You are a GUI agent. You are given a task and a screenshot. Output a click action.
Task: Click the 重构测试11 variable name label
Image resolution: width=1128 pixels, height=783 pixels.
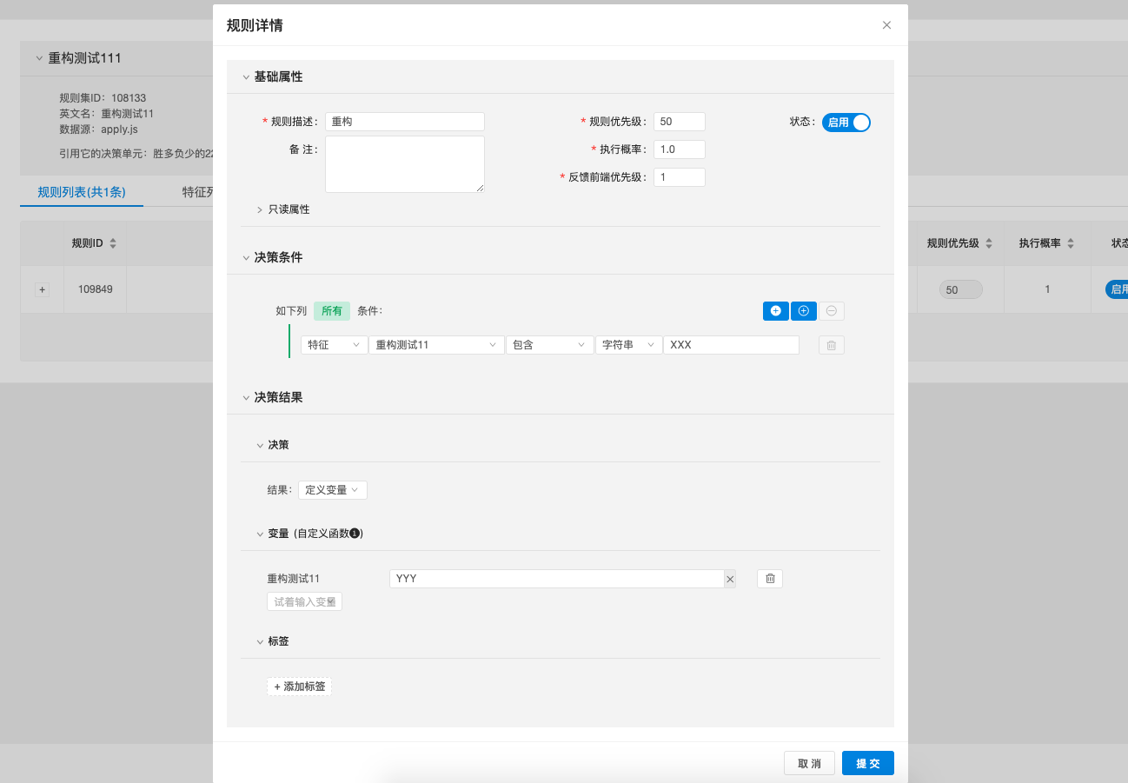[x=294, y=579]
